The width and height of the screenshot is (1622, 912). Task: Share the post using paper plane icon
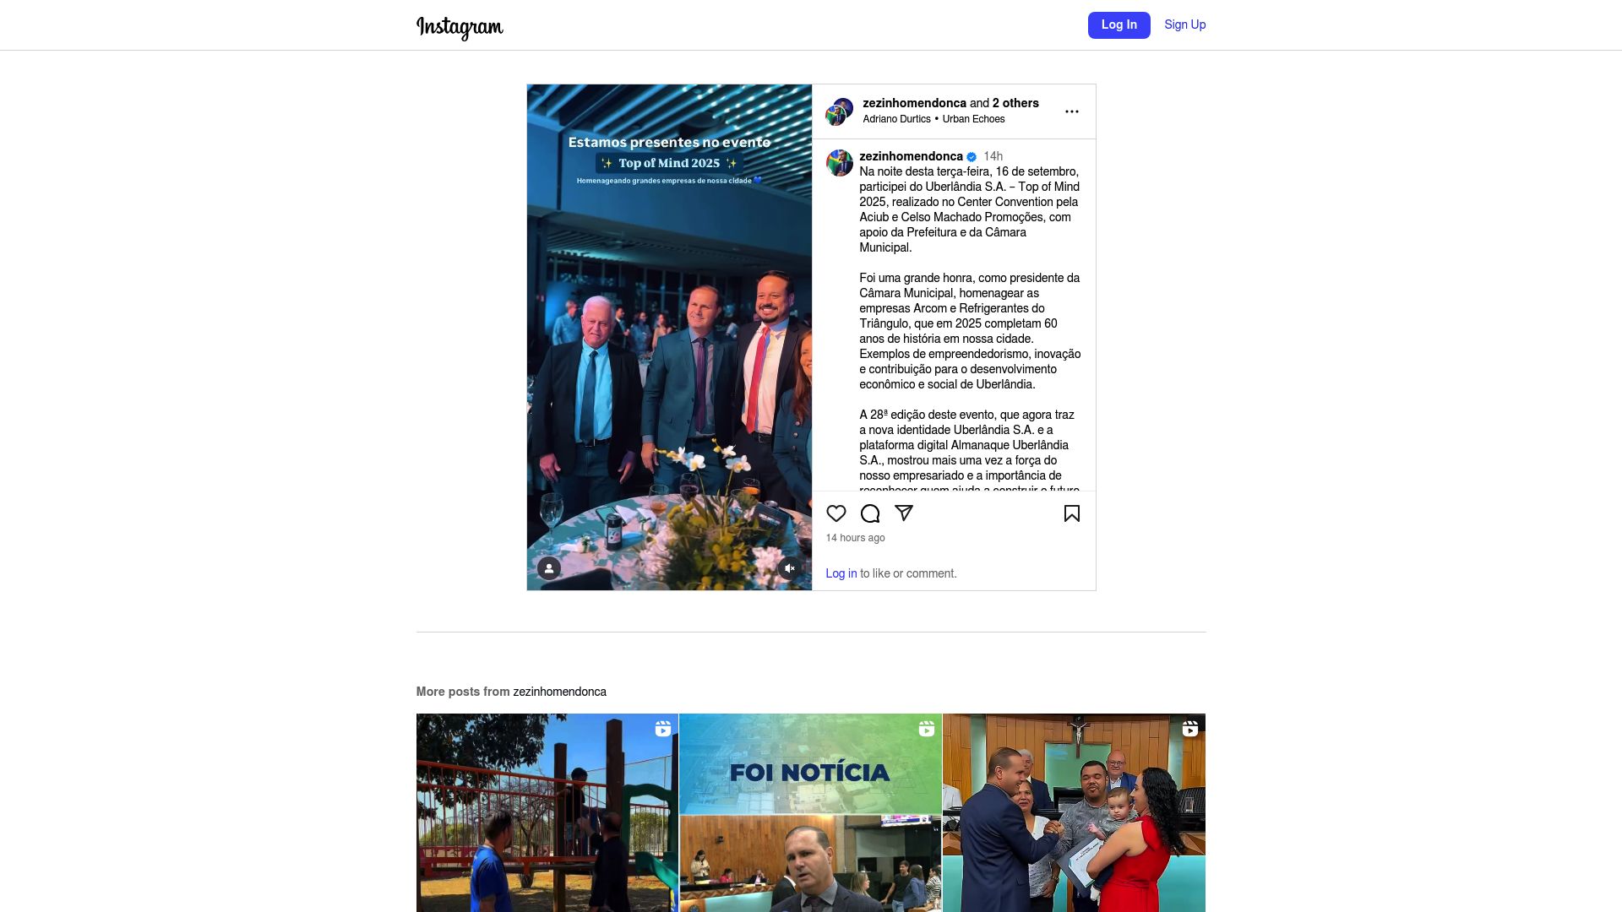pos(903,513)
